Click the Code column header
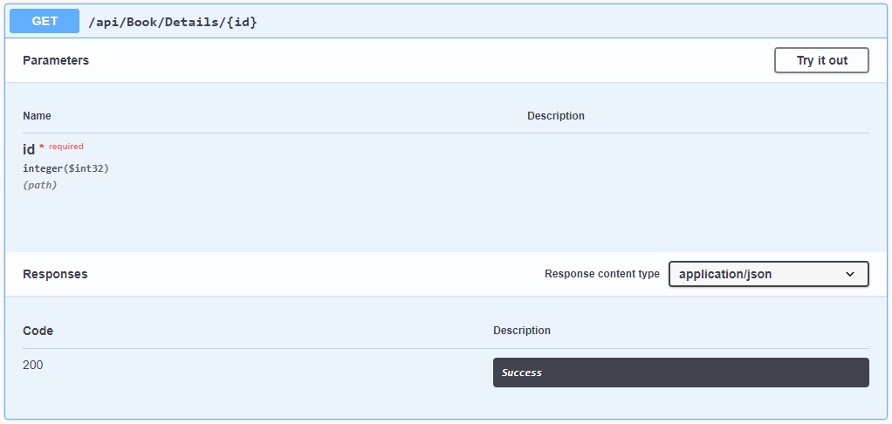This screenshot has width=892, height=424. tap(38, 331)
